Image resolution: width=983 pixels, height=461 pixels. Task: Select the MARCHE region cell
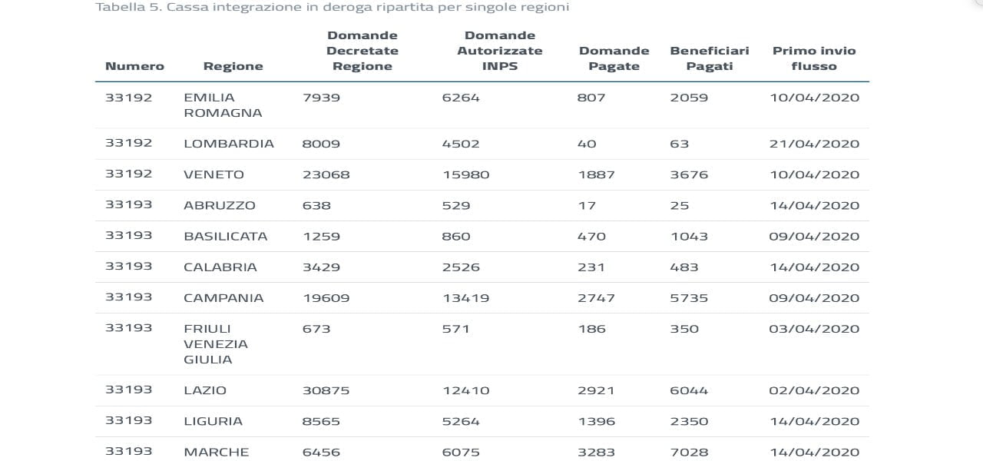tap(217, 452)
